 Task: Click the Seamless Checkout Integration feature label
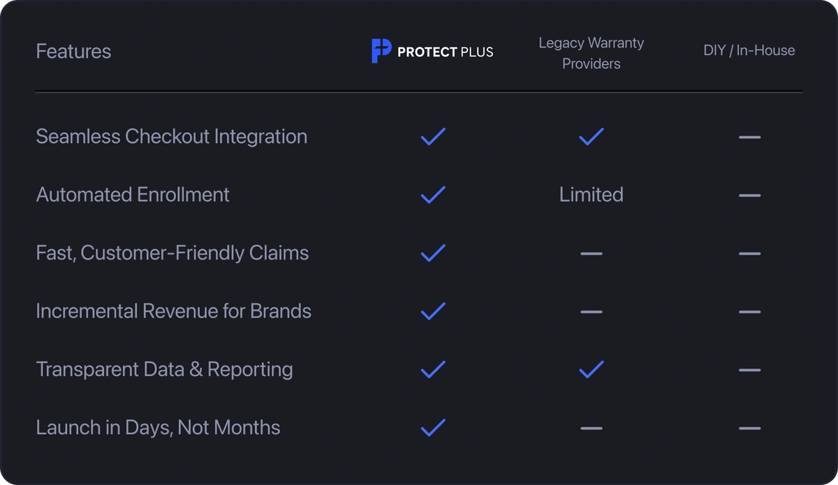(171, 137)
